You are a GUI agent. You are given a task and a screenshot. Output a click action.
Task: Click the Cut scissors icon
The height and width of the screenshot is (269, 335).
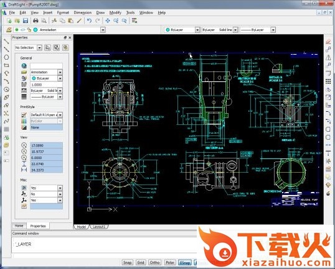[54, 21]
